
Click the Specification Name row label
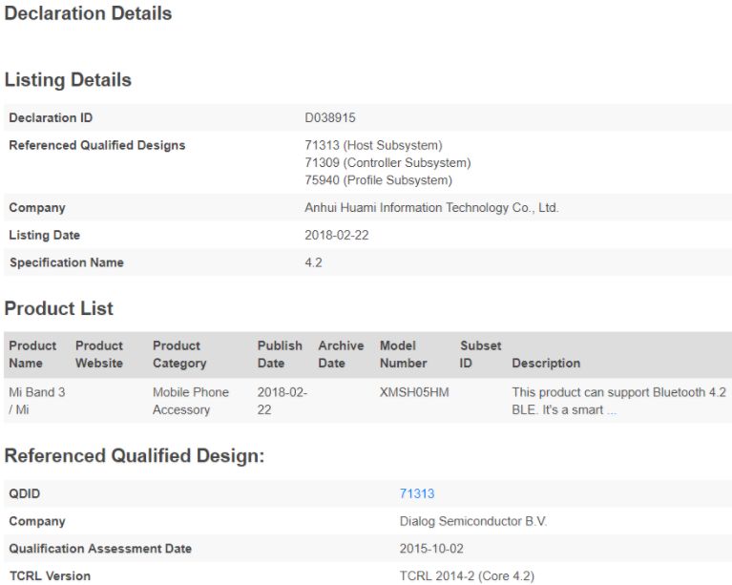tap(67, 262)
